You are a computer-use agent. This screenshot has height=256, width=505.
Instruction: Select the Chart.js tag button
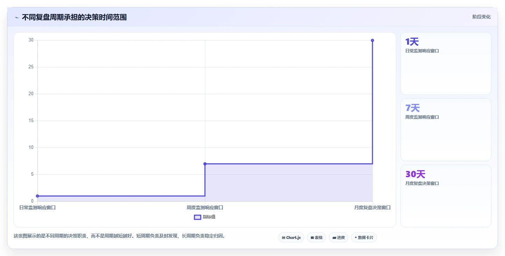[x=291, y=238]
